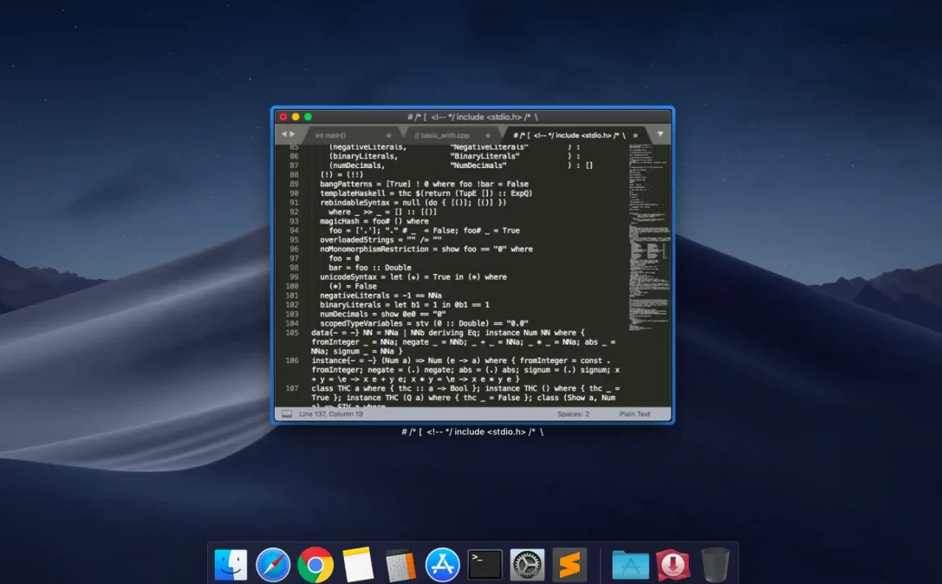Open the red downloader app in Dock
Viewport: 942px width, 584px height.
(672, 564)
